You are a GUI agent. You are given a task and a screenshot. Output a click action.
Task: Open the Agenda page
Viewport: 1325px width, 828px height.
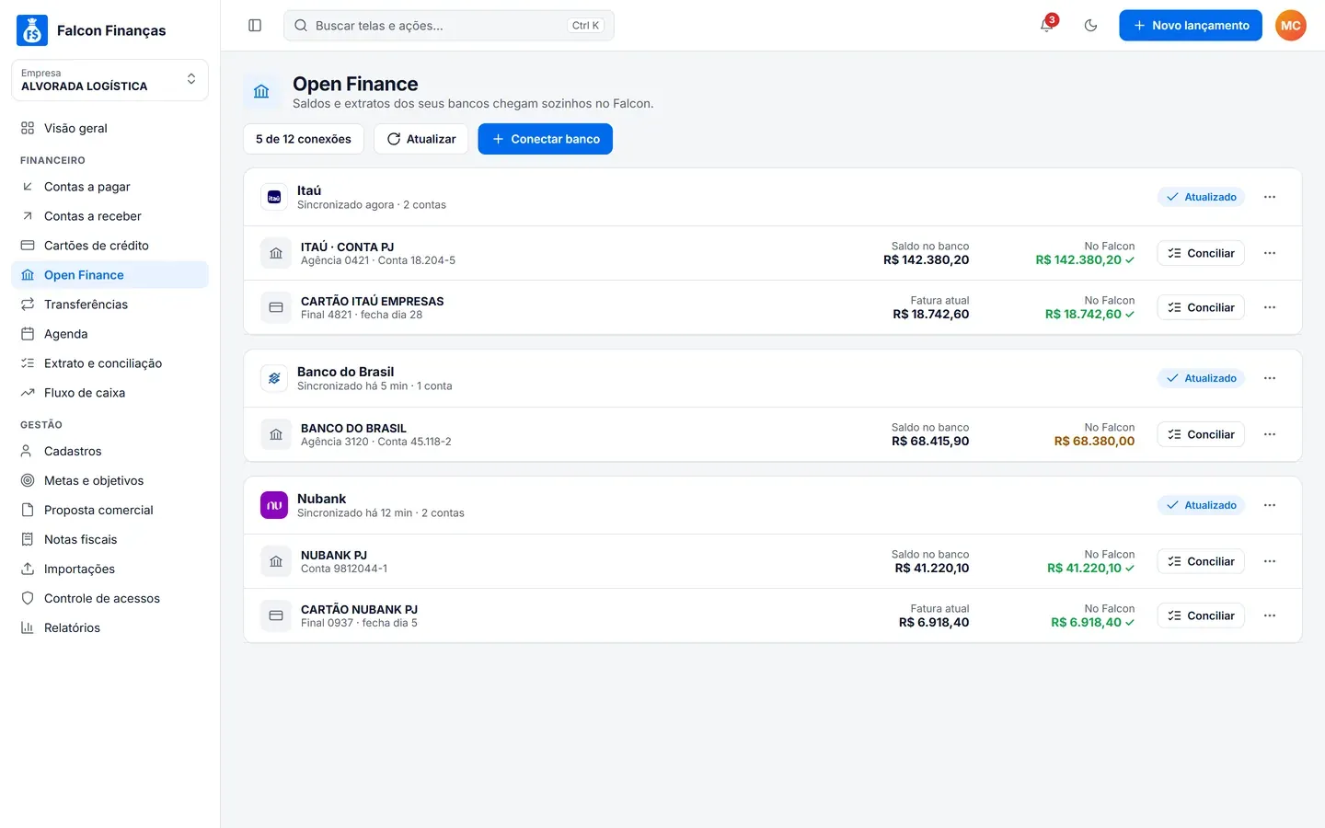[109, 334]
